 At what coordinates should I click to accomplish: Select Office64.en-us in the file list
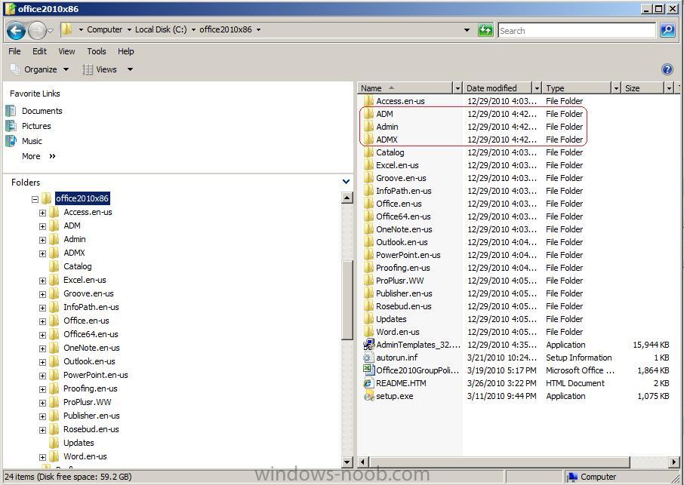403,216
